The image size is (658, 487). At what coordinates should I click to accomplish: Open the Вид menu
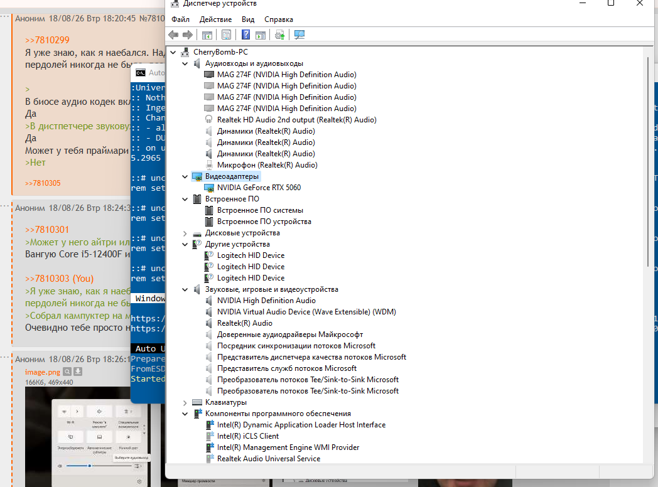tap(248, 19)
